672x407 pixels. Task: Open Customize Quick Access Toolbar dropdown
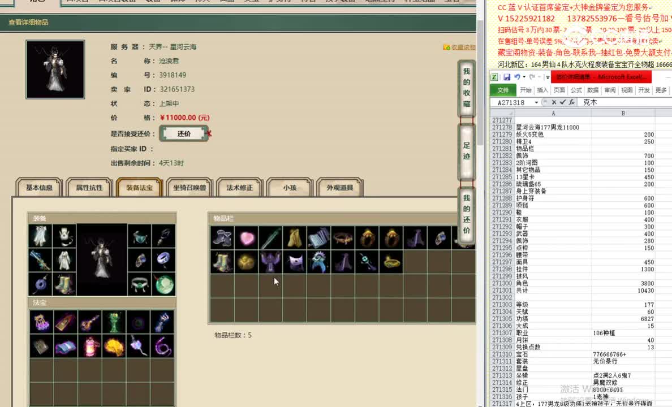(x=548, y=77)
